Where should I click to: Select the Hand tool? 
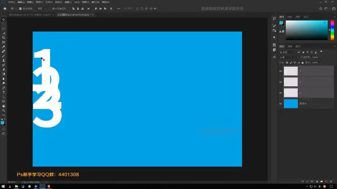pyautogui.click(x=4, y=106)
